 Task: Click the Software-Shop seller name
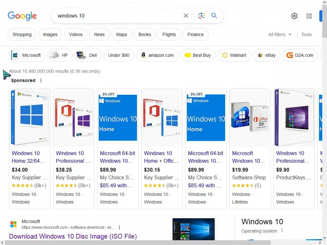pos(249,177)
